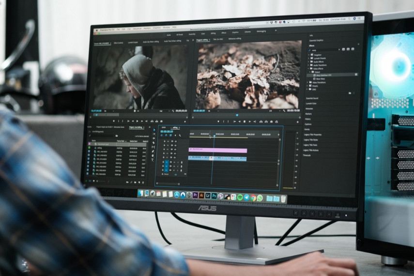
Task: Click Overwrite button in Source monitor
Action: (156, 121)
